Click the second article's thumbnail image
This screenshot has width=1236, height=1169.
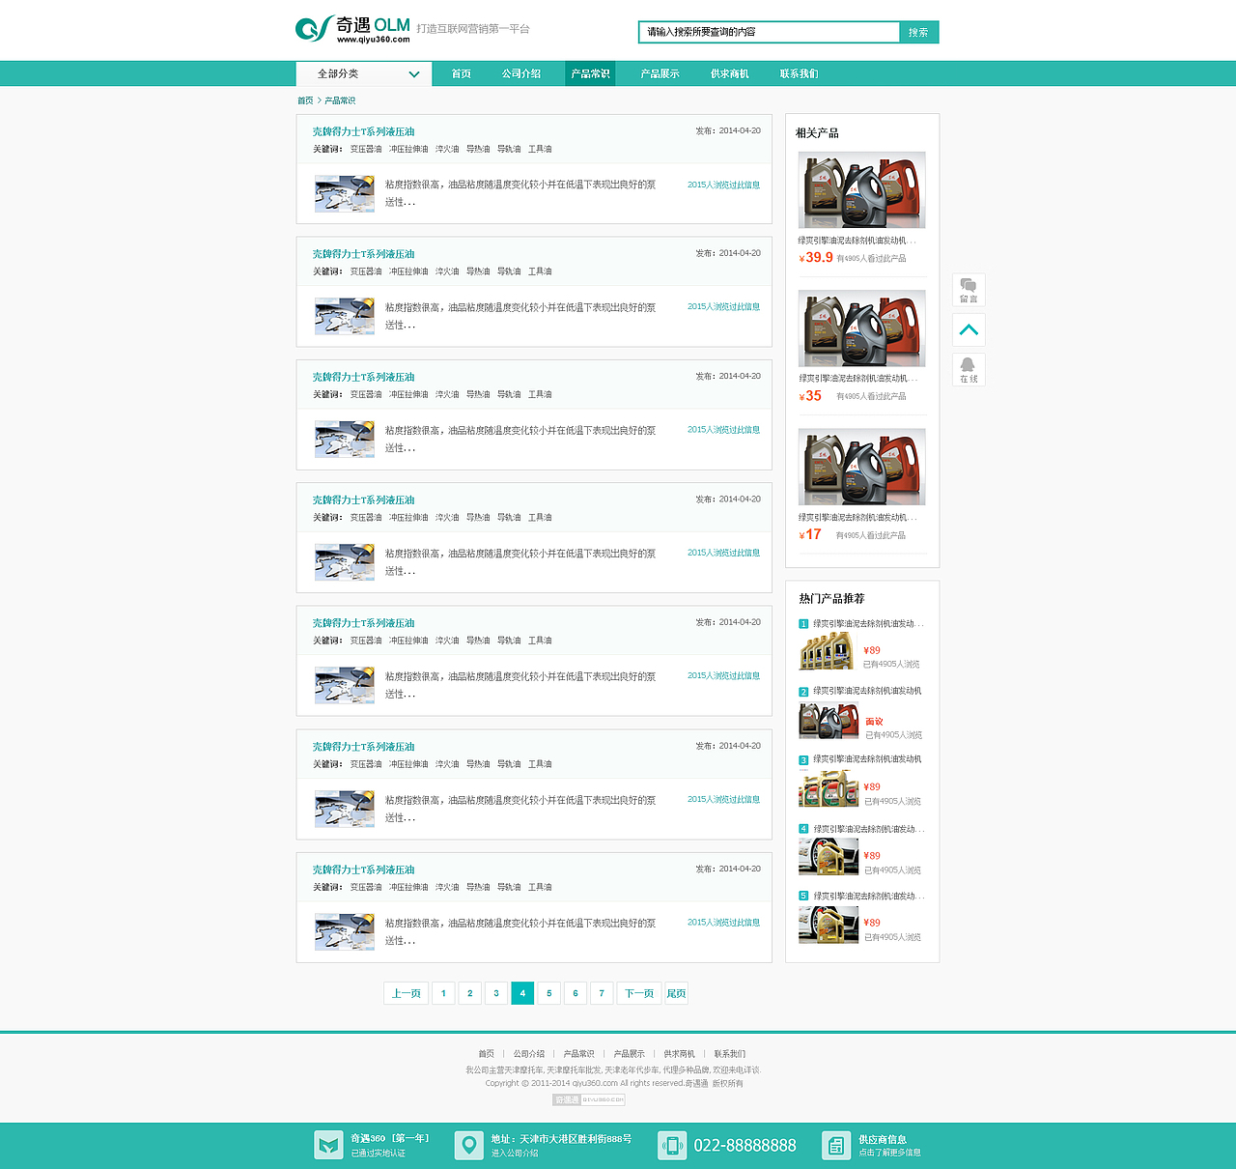coord(345,316)
